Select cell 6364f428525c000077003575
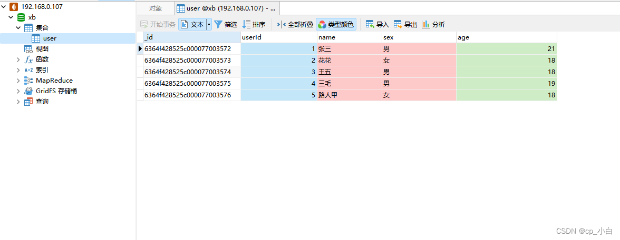620x240 pixels. click(x=192, y=83)
